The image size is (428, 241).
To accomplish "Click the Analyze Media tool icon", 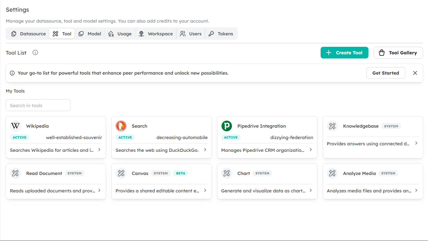I will (x=332, y=173).
